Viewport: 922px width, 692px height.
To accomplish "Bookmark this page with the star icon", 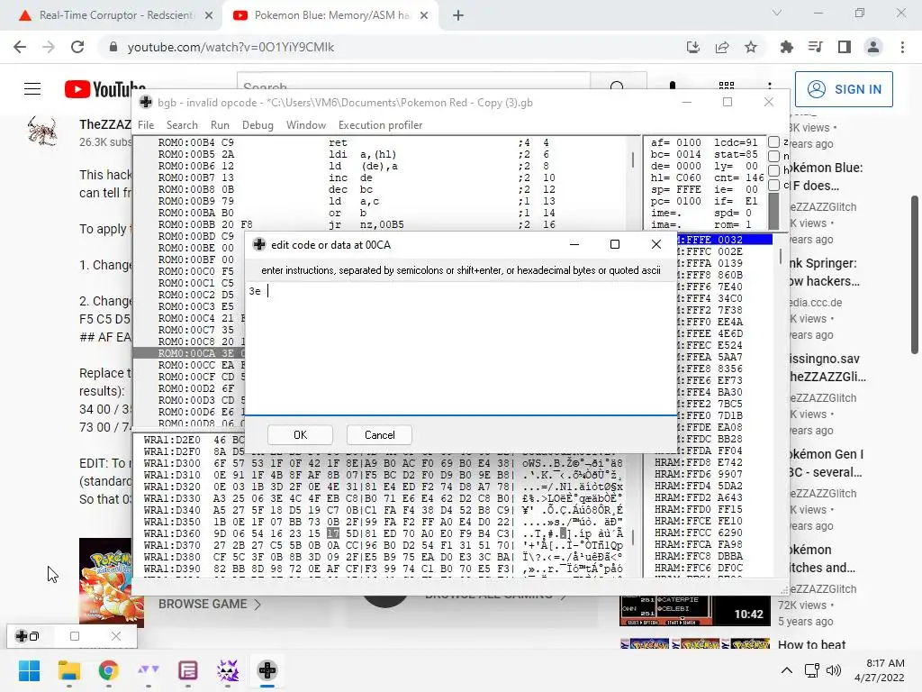I will coord(751,47).
